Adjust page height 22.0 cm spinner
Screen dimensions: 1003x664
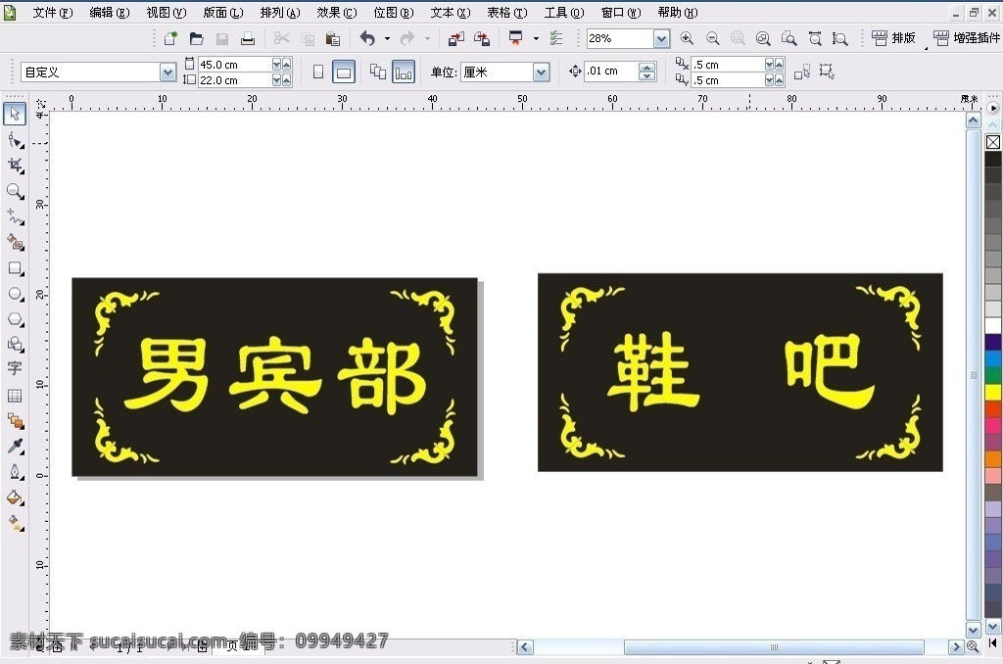coord(281,80)
